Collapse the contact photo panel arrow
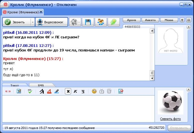 [x=189, y=27]
